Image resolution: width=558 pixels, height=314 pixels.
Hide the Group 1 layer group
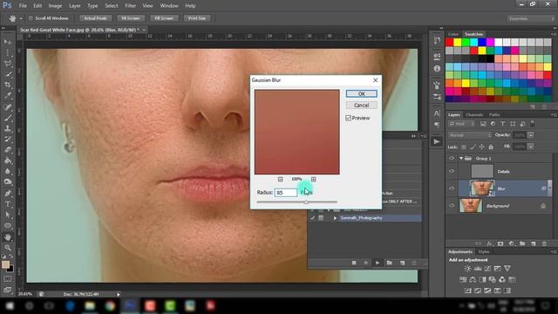tap(452, 158)
